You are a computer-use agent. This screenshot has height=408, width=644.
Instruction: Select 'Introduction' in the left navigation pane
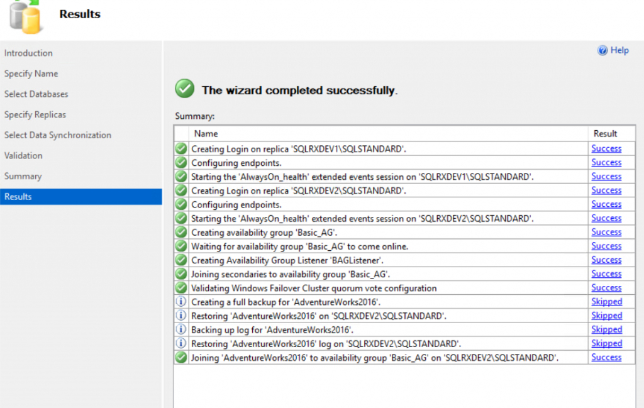tap(28, 53)
